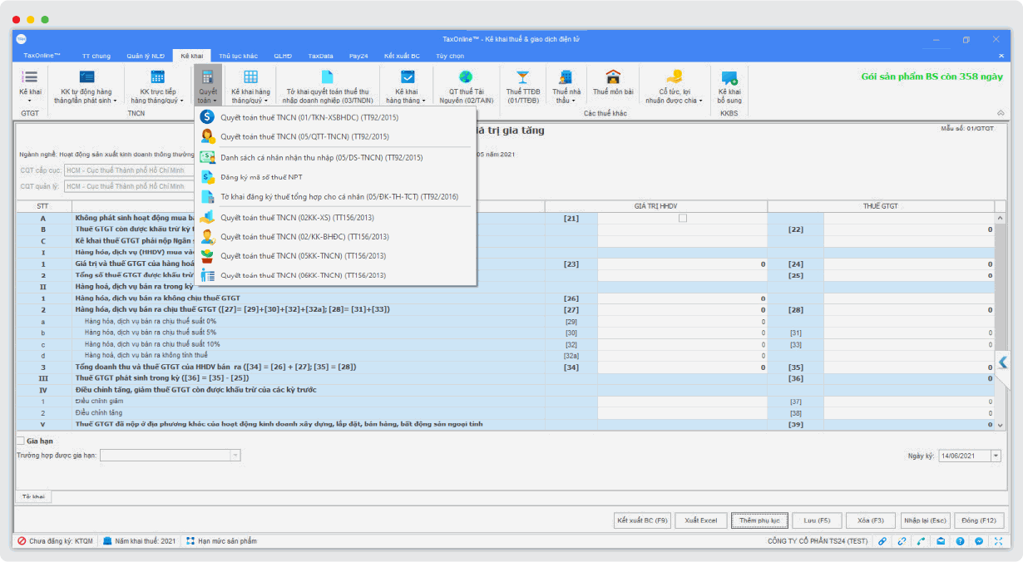1023x562 pixels.
Task: Open the Thuế môn bài declaration
Action: (x=613, y=83)
